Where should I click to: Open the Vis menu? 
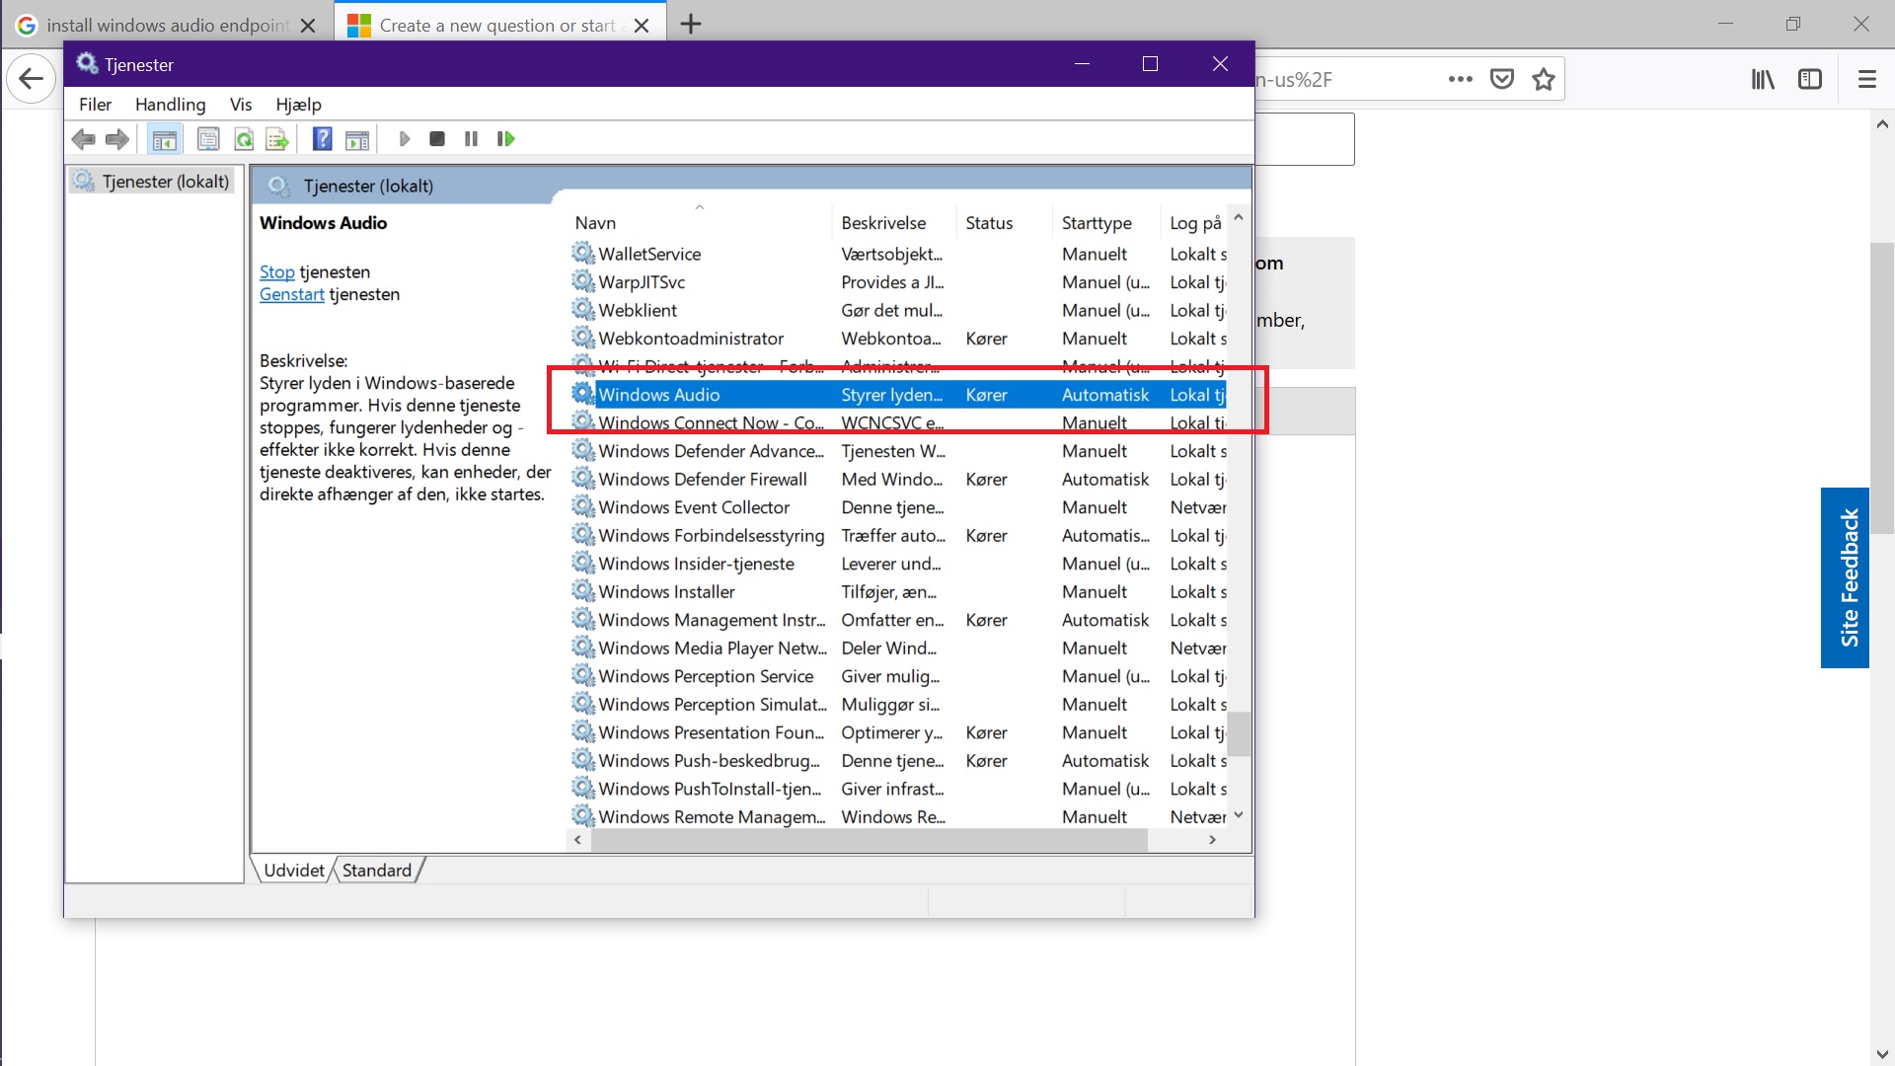click(x=241, y=105)
